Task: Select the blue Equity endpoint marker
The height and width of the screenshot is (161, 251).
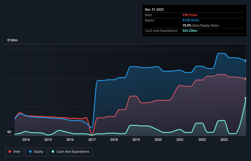Action: point(246,61)
